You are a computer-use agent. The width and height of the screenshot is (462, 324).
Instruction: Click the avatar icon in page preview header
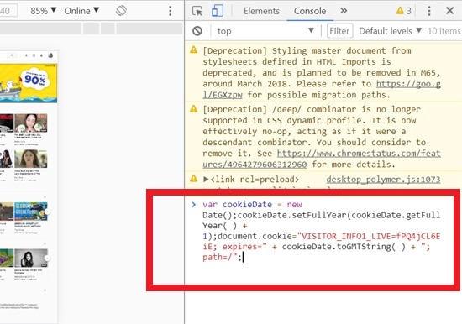pyautogui.click(x=50, y=55)
